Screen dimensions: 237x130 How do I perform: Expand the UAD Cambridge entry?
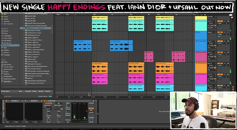pyautogui.click(x=24, y=62)
